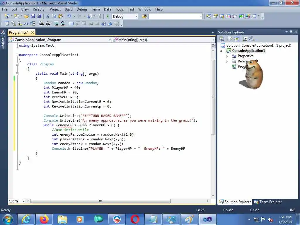Open the Properties Window toolbar icon
300x225 pixels.
(215, 16)
